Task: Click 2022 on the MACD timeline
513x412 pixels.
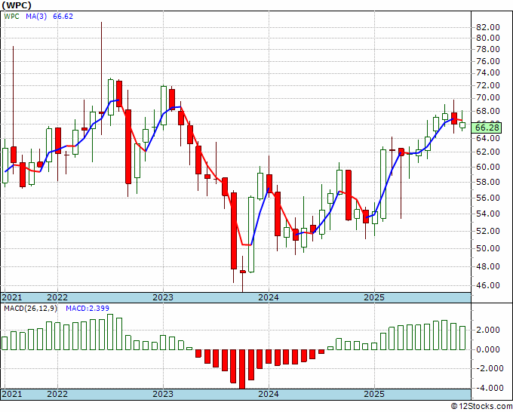Action: [x=57, y=394]
